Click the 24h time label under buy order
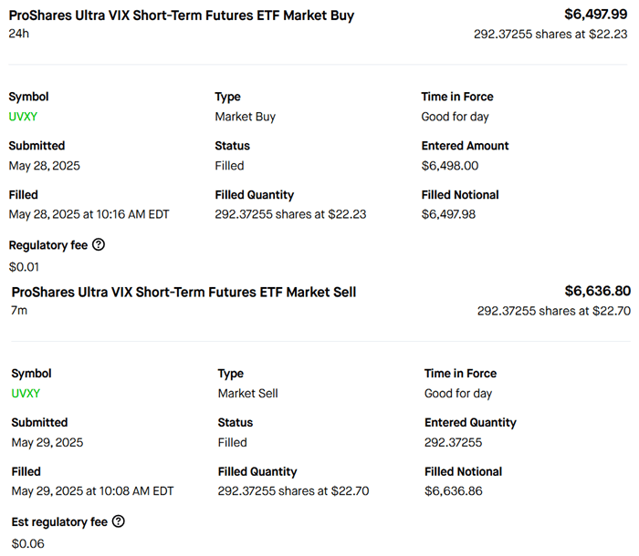Image resolution: width=639 pixels, height=556 pixels. coord(18,34)
